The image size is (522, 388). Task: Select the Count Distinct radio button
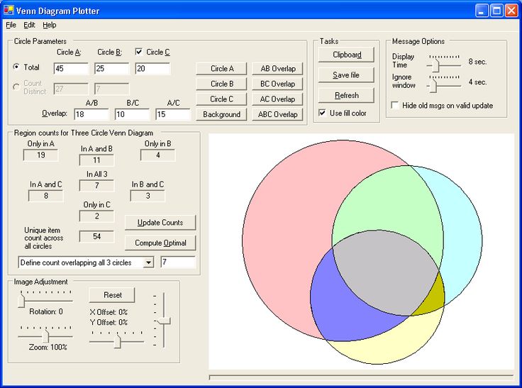[x=16, y=87]
